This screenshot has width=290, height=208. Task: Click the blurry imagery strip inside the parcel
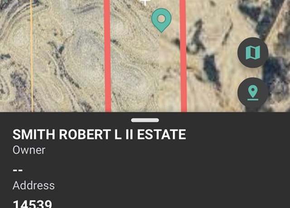(x=169, y=74)
